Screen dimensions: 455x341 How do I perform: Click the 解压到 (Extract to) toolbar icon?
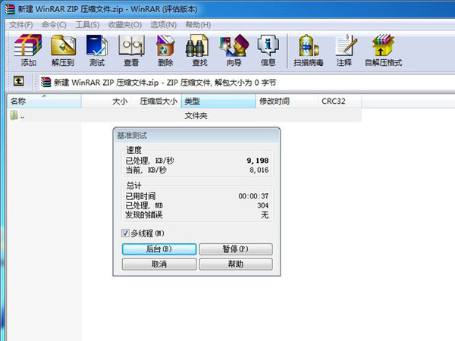(x=63, y=45)
